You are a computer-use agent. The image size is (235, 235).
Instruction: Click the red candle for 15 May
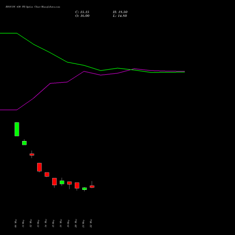click(x=55, y=182)
